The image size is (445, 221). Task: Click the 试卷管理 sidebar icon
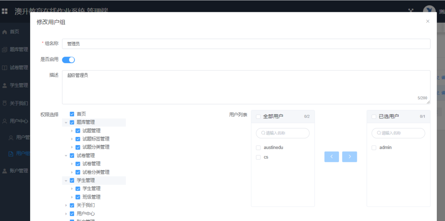click(x=4, y=68)
